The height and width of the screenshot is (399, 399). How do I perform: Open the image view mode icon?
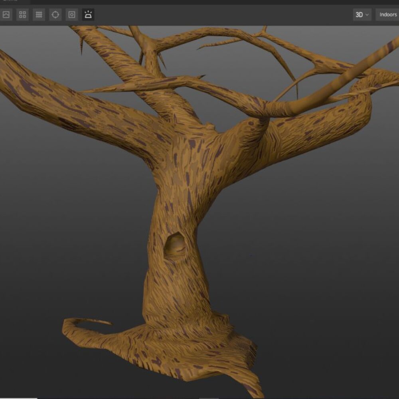(6, 15)
